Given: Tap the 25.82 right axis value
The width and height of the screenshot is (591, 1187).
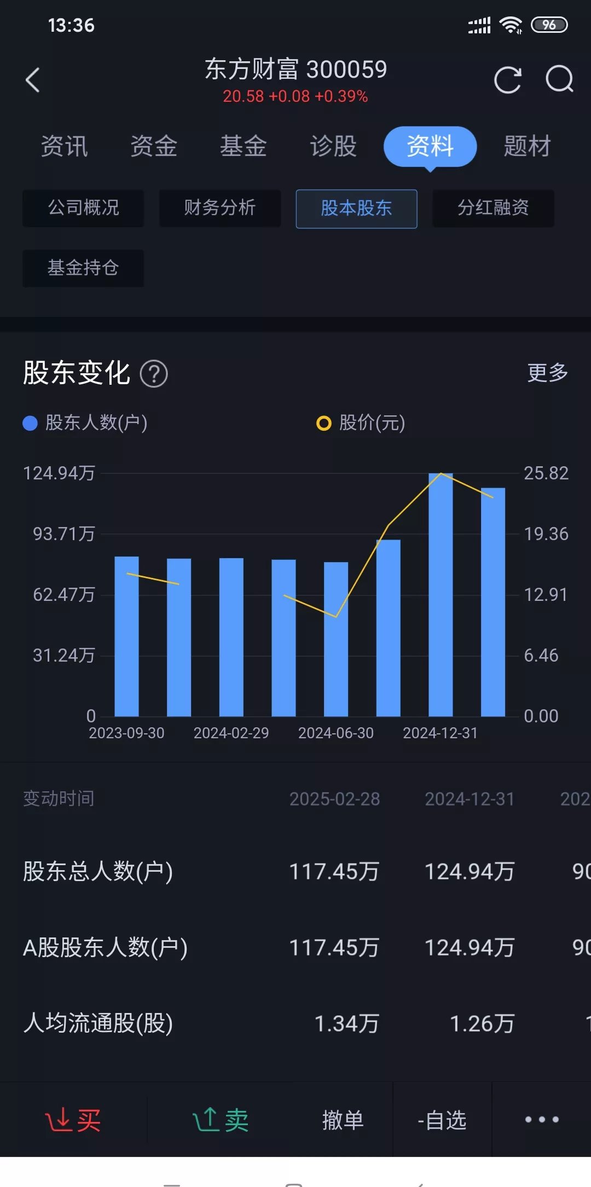Looking at the screenshot, I should (546, 473).
